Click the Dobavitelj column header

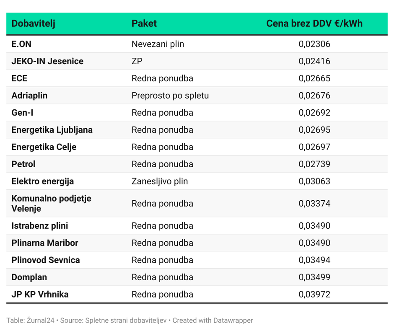click(x=34, y=23)
